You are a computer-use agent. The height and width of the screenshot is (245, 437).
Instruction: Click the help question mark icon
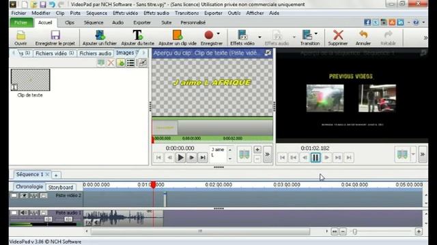(416, 22)
